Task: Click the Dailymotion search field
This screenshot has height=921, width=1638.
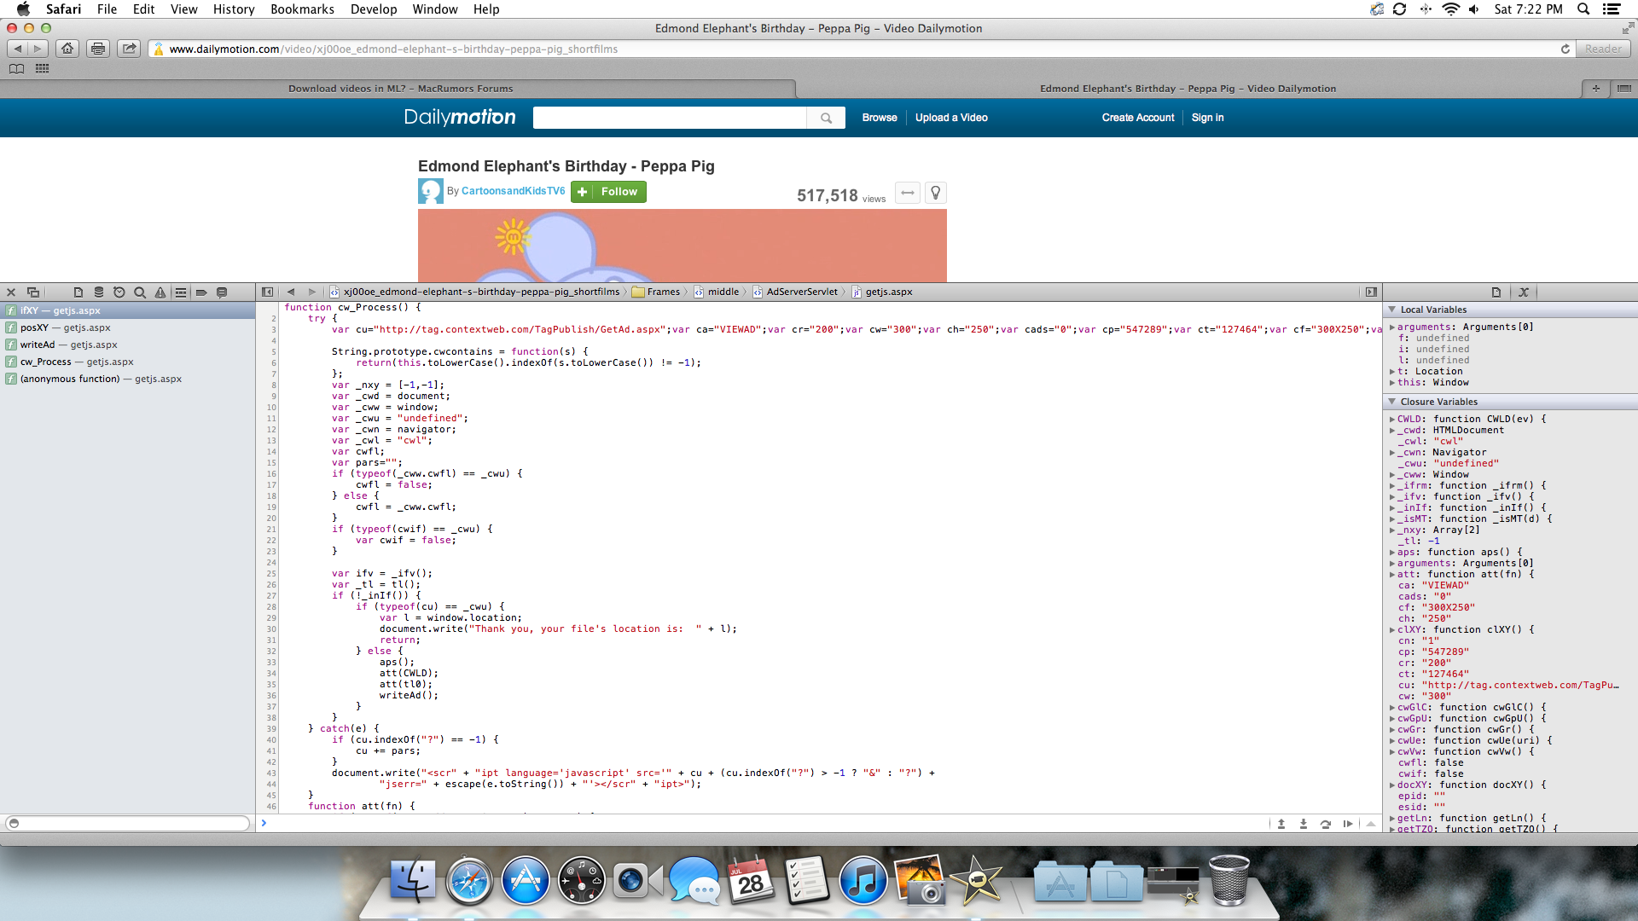Action: tap(670, 118)
